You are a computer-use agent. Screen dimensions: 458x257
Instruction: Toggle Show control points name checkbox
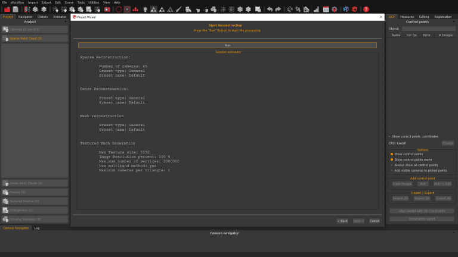pyautogui.click(x=391, y=159)
